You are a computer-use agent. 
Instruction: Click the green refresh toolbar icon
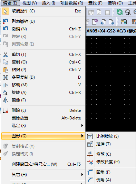point(120,12)
